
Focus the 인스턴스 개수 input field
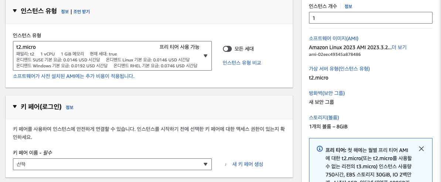tap(370, 18)
